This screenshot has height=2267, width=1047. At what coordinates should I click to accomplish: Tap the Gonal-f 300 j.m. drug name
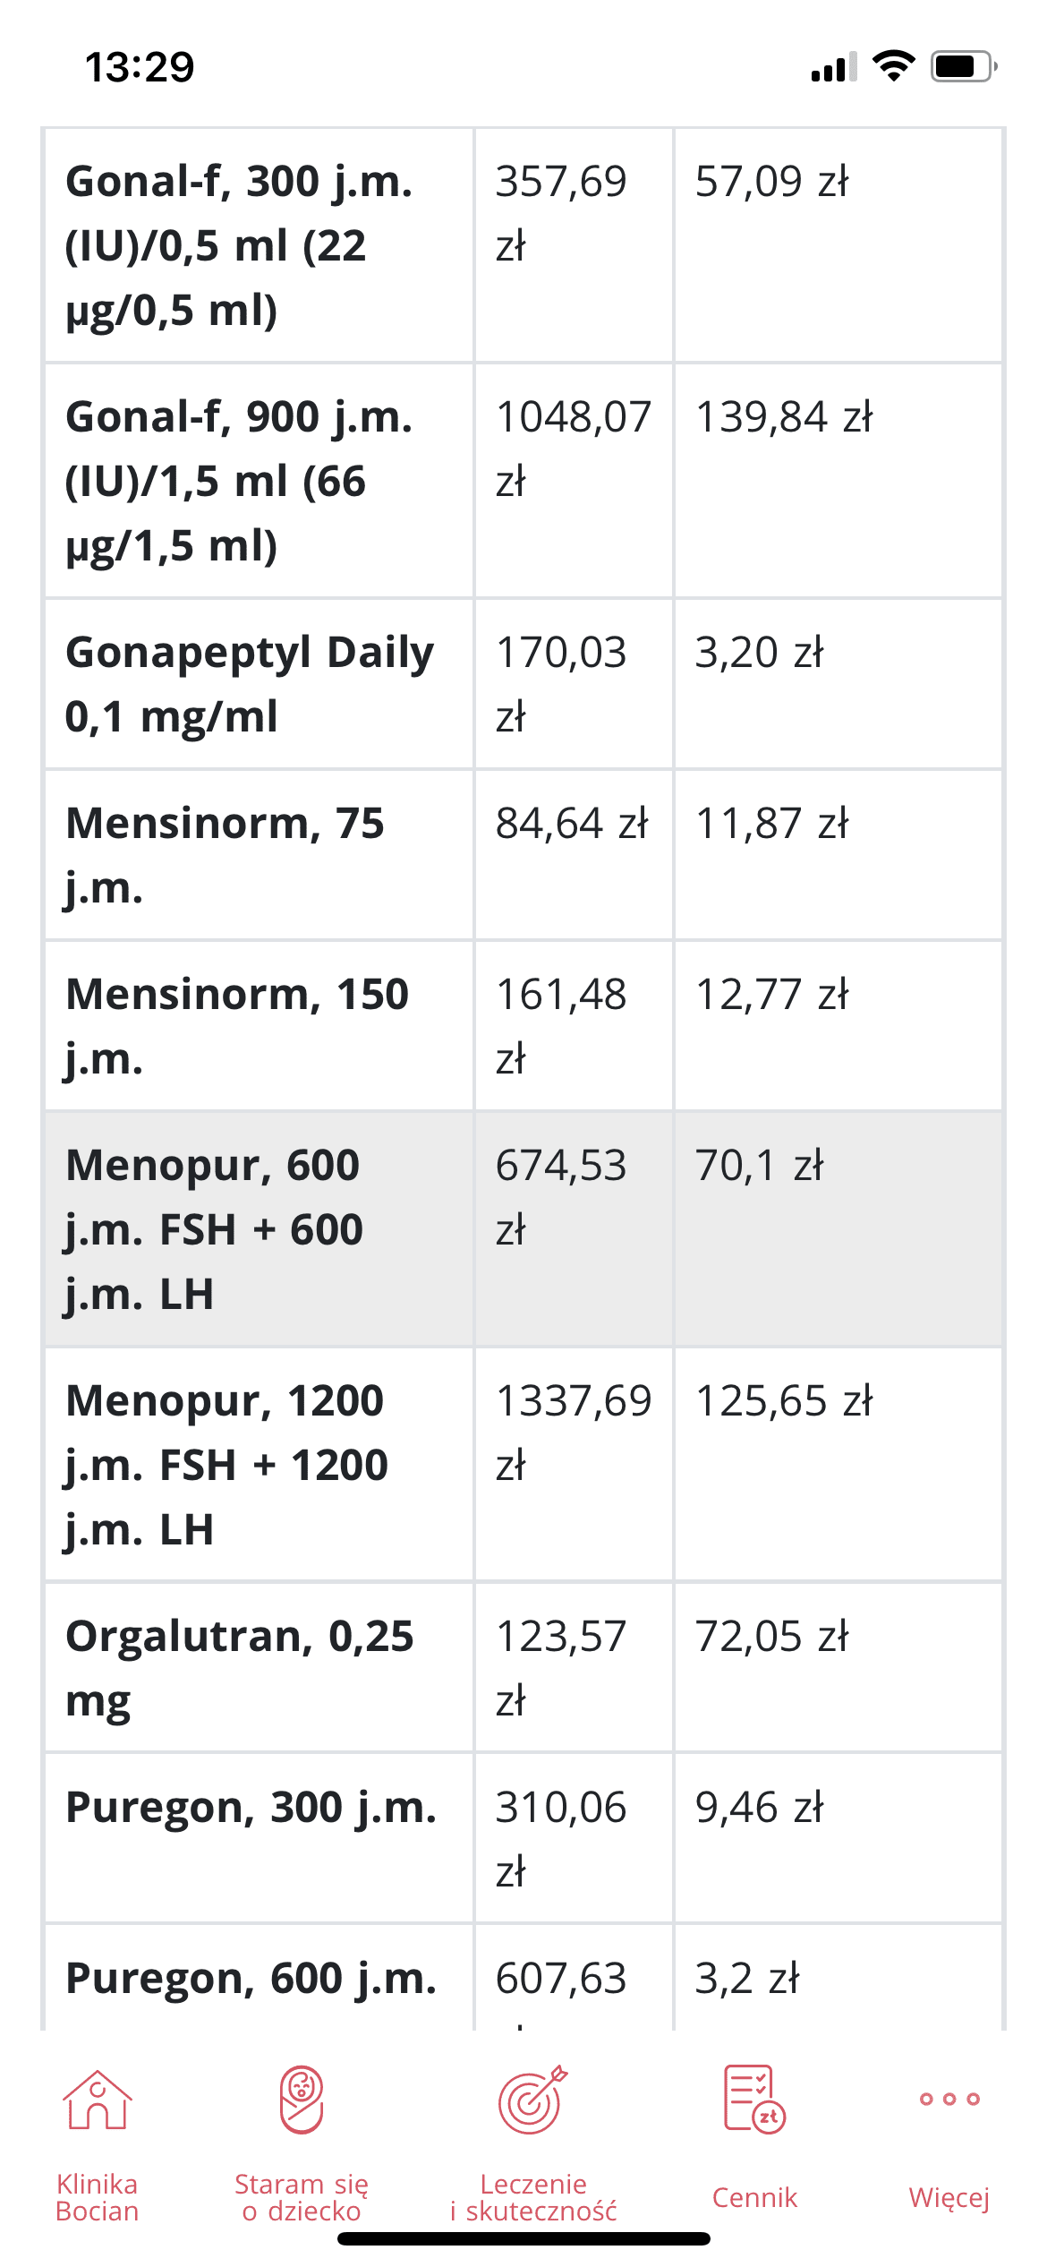point(239,245)
